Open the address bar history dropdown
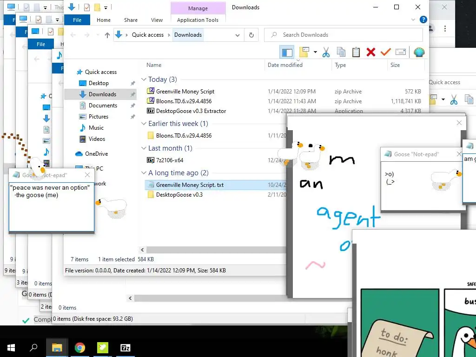This screenshot has width=476, height=357. click(x=238, y=35)
